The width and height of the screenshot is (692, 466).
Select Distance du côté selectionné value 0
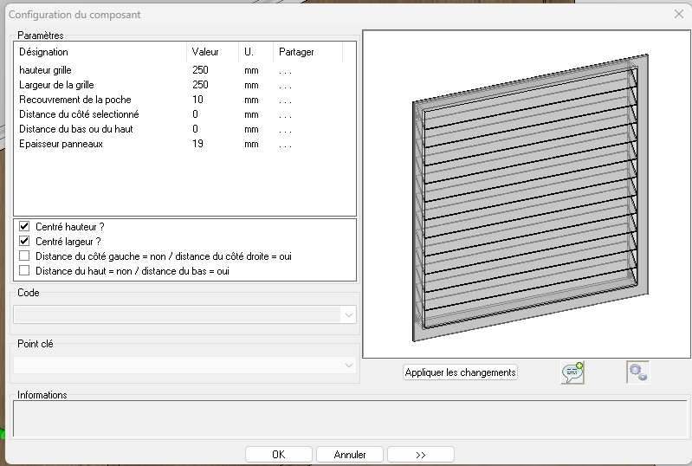click(195, 114)
